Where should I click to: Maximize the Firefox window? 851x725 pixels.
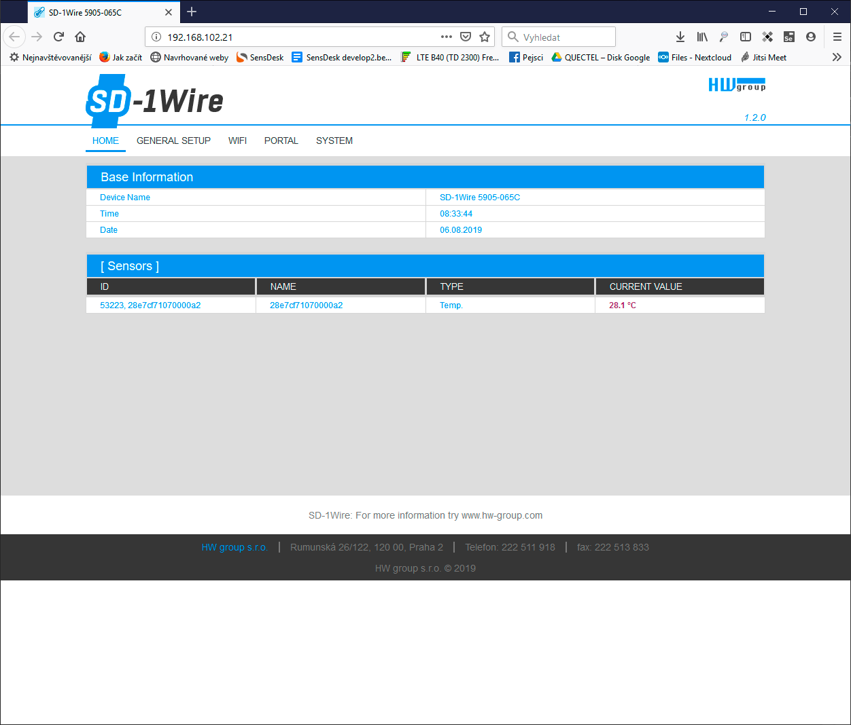(803, 12)
